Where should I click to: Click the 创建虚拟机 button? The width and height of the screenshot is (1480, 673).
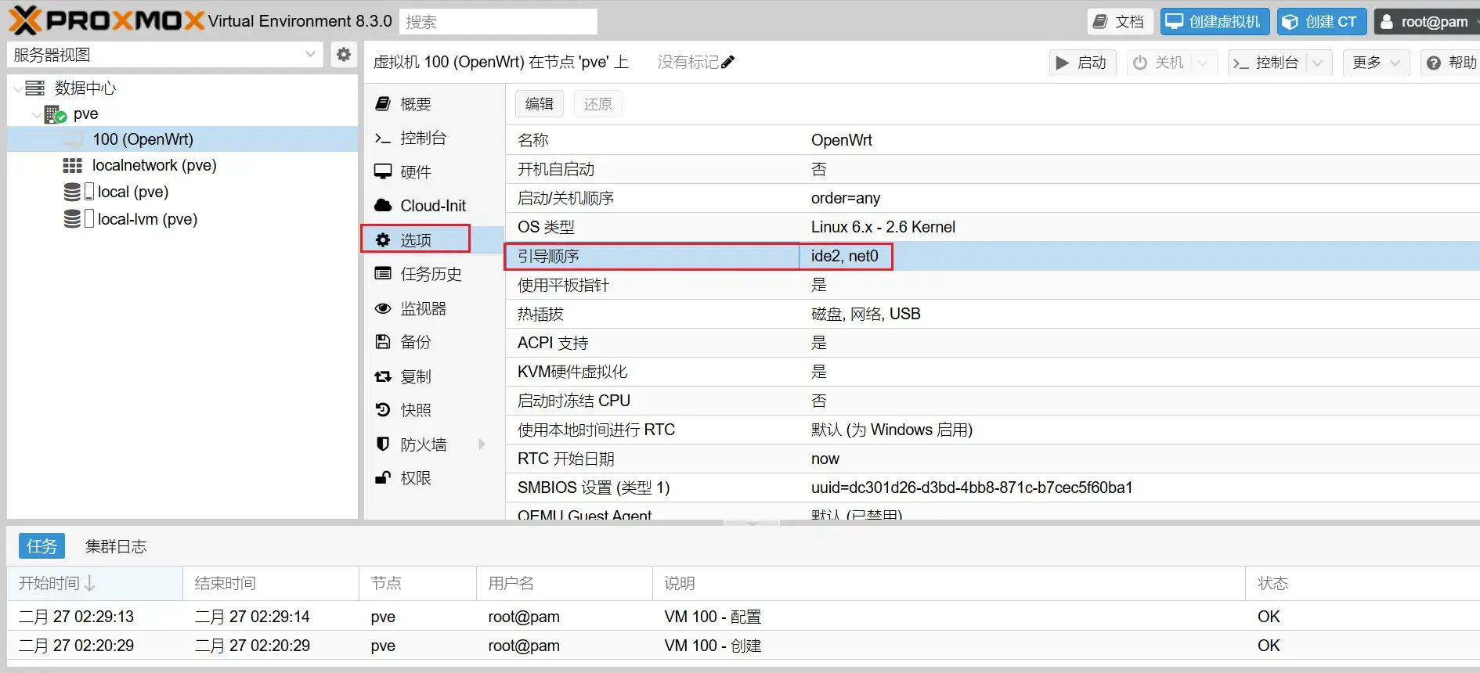tap(1213, 22)
